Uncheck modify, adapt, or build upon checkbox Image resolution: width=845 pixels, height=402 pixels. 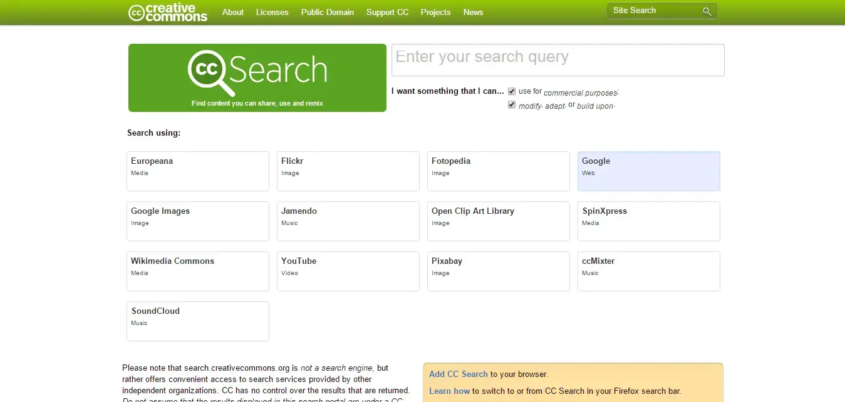coord(512,105)
